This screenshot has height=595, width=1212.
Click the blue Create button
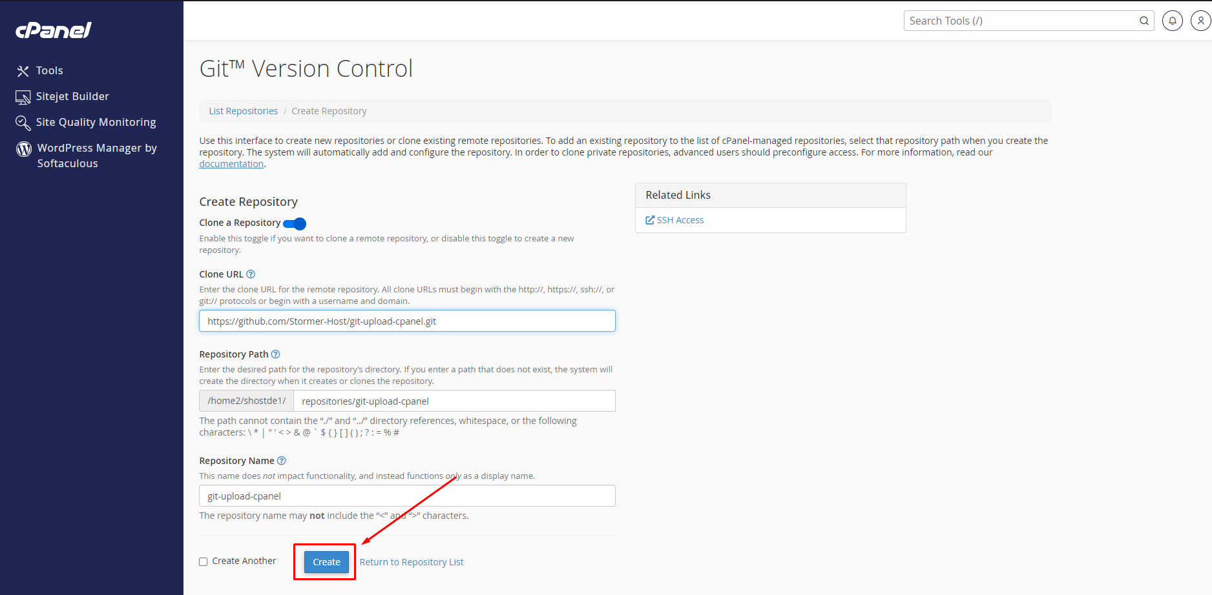[326, 562]
